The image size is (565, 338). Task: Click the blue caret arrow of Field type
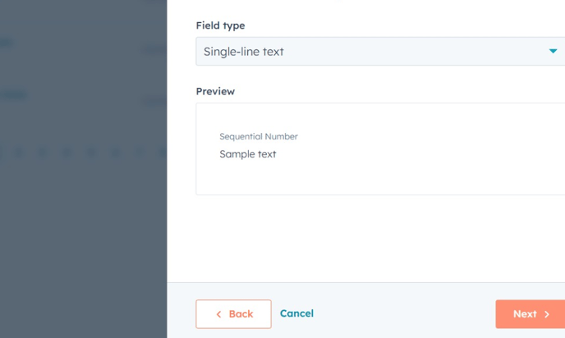[553, 51]
